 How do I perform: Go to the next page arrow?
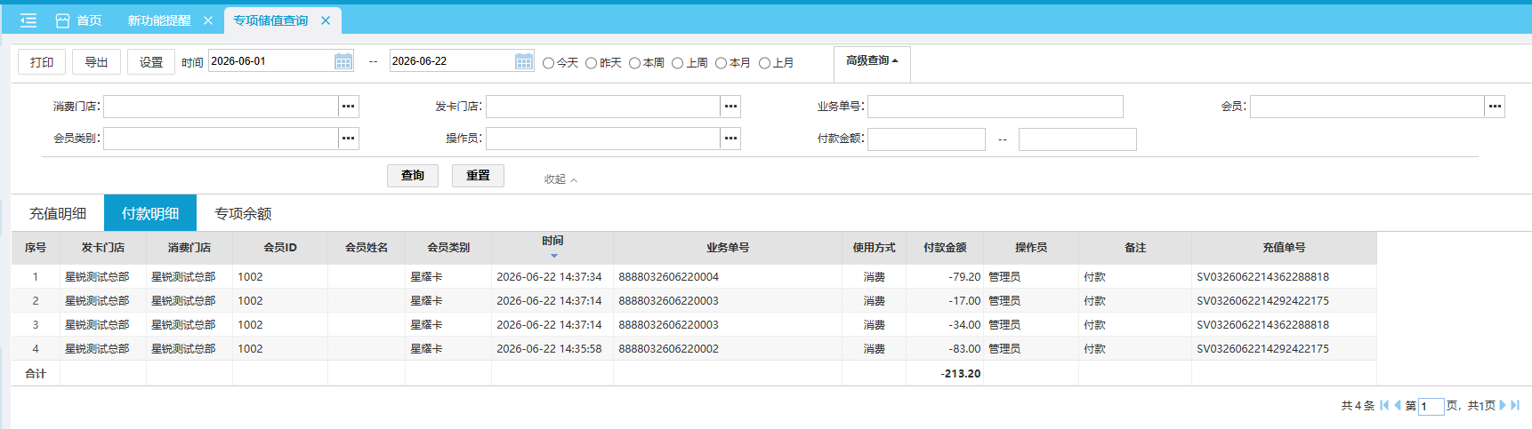tap(1503, 405)
